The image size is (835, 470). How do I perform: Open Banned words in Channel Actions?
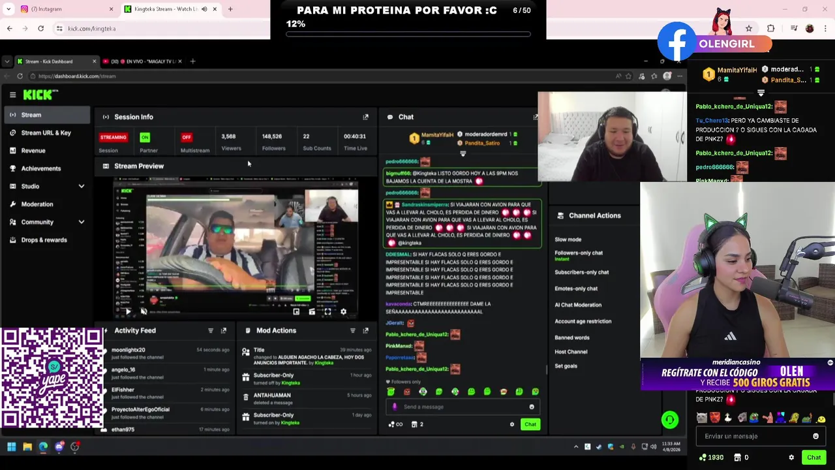tap(571, 337)
